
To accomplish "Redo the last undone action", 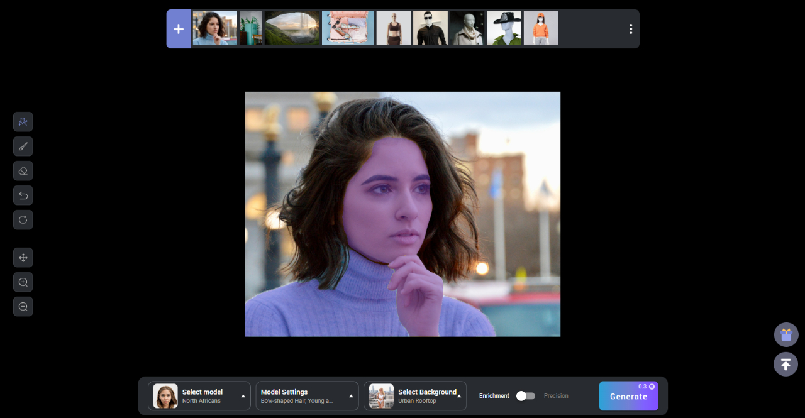I will [23, 219].
